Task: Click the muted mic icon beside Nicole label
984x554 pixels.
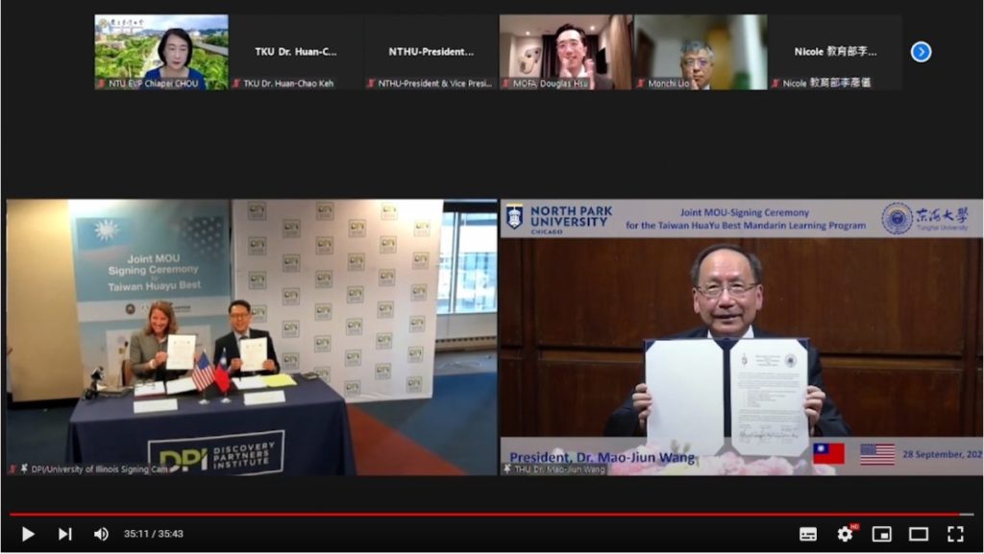Action: point(775,84)
